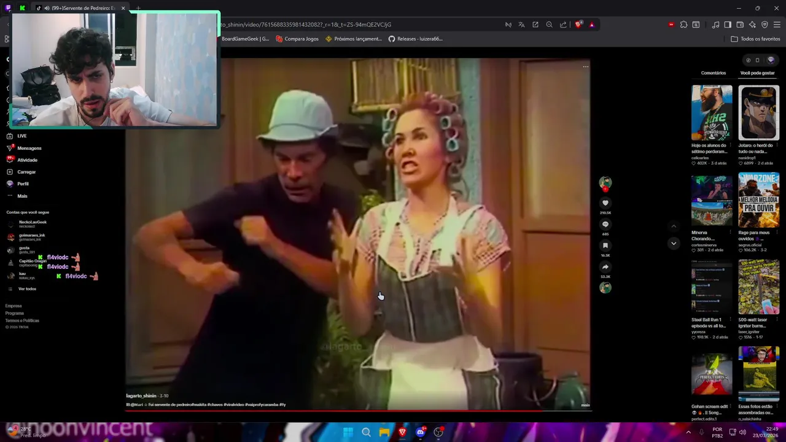The height and width of the screenshot is (442, 786).
Task: Open the Leo AI sparkle icon
Action: pos(752,25)
